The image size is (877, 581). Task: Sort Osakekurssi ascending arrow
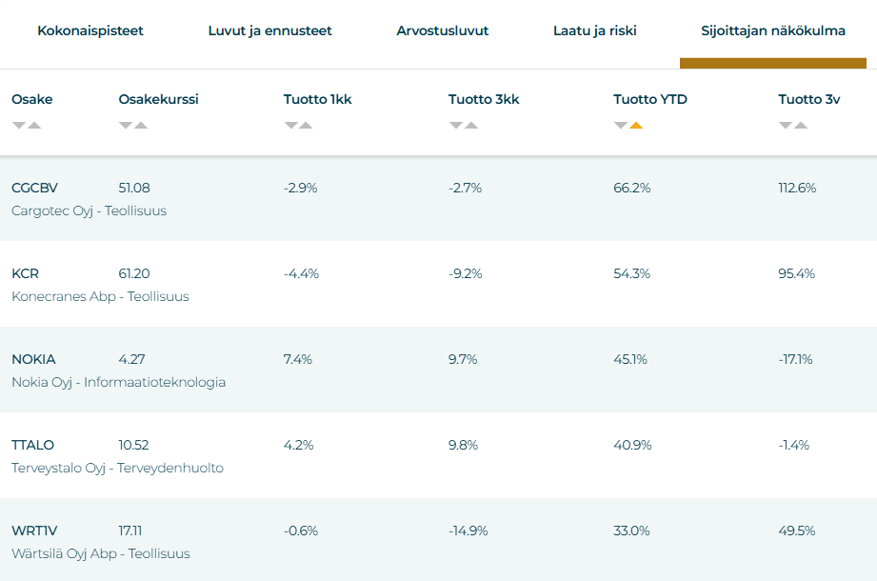[141, 126]
